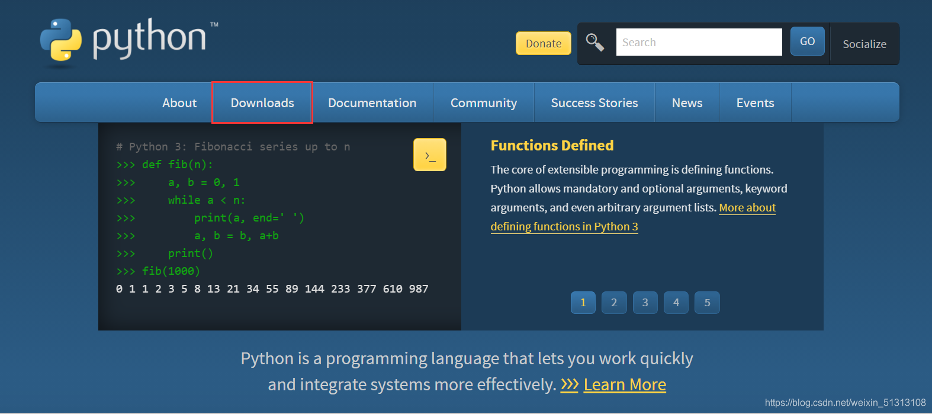Focus the Search input field
932x414 pixels.
coord(699,42)
